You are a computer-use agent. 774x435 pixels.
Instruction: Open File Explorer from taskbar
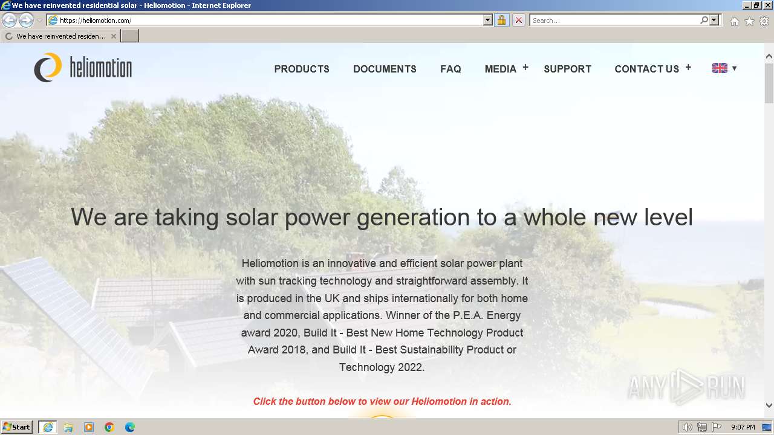[x=68, y=427]
